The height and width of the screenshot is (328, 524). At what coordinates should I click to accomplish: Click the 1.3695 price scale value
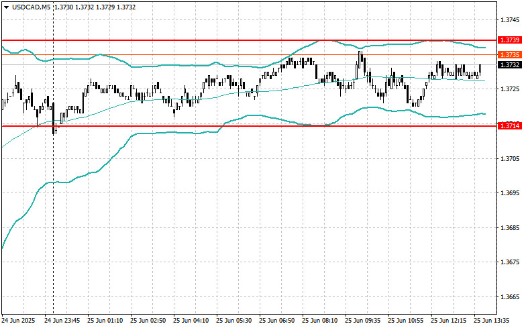click(x=510, y=193)
